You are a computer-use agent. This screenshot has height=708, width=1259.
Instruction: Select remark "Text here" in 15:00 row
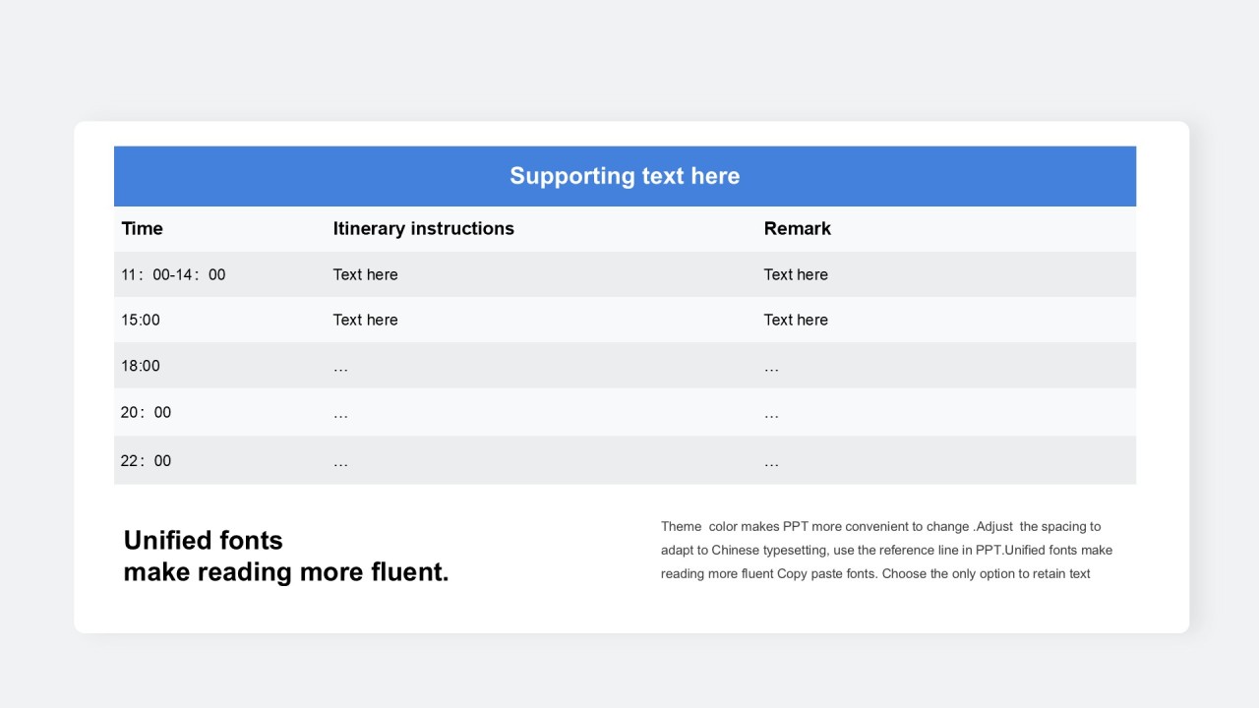796,320
